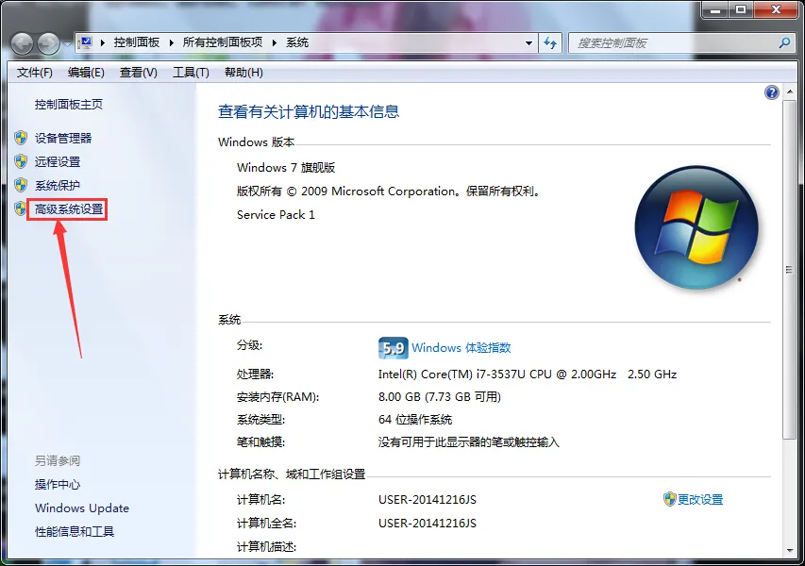
Task: Click the refresh arrow beside address bar
Action: (550, 42)
